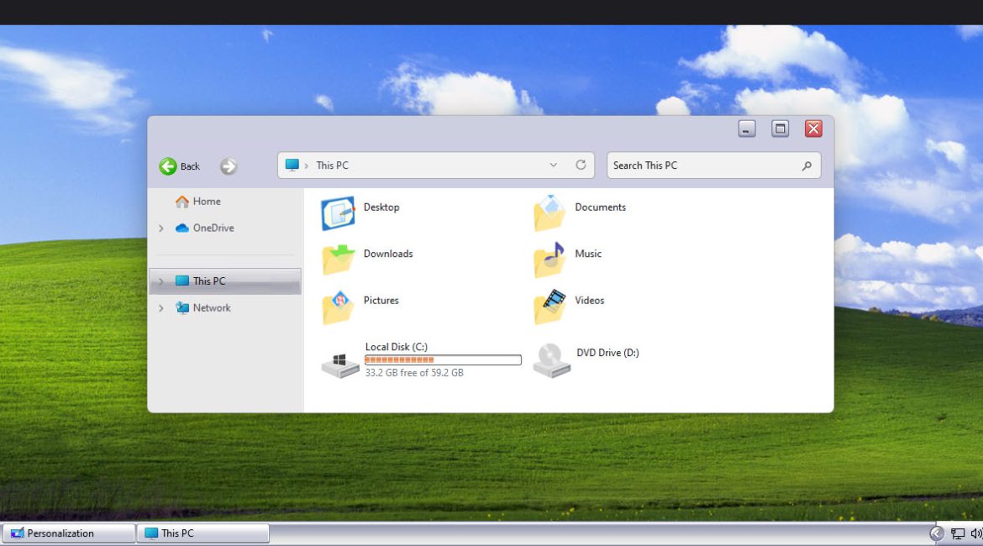Click the Documents folder name

pos(600,207)
